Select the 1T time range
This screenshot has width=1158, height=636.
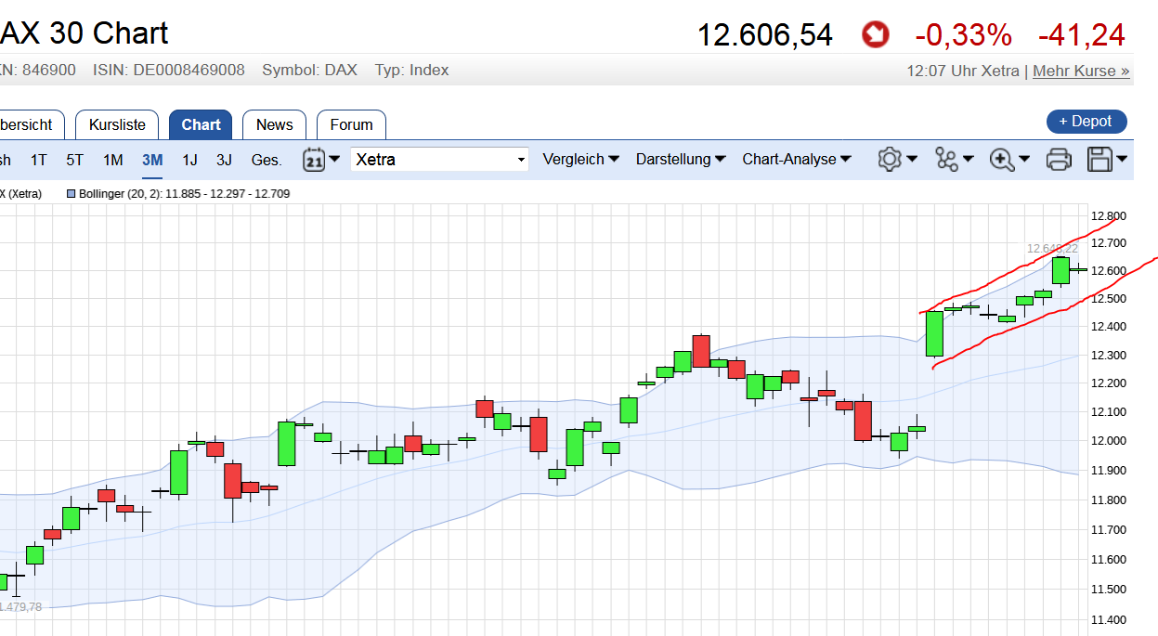38,160
